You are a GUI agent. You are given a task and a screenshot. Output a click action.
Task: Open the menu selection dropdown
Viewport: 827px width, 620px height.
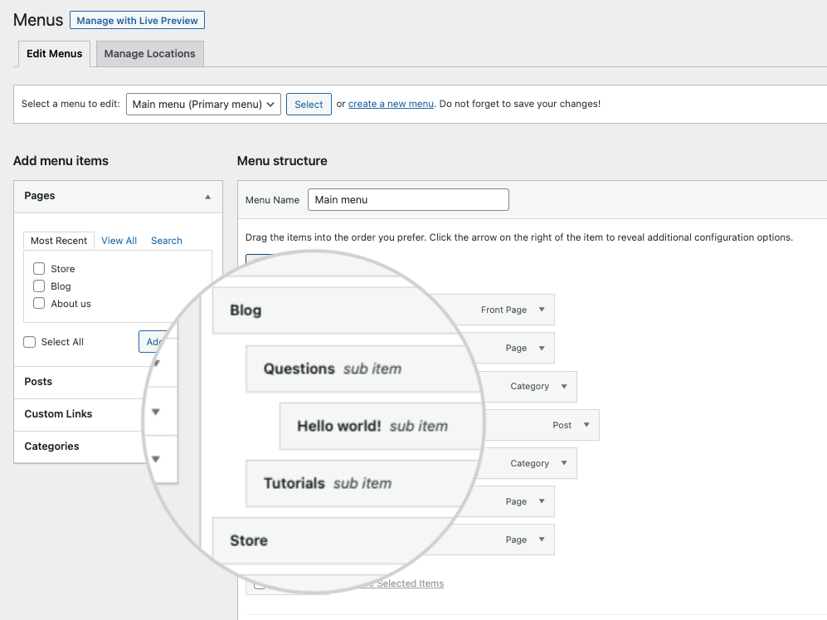click(x=203, y=104)
